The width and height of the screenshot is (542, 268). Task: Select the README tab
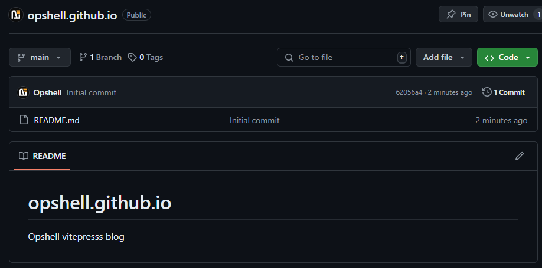click(42, 156)
